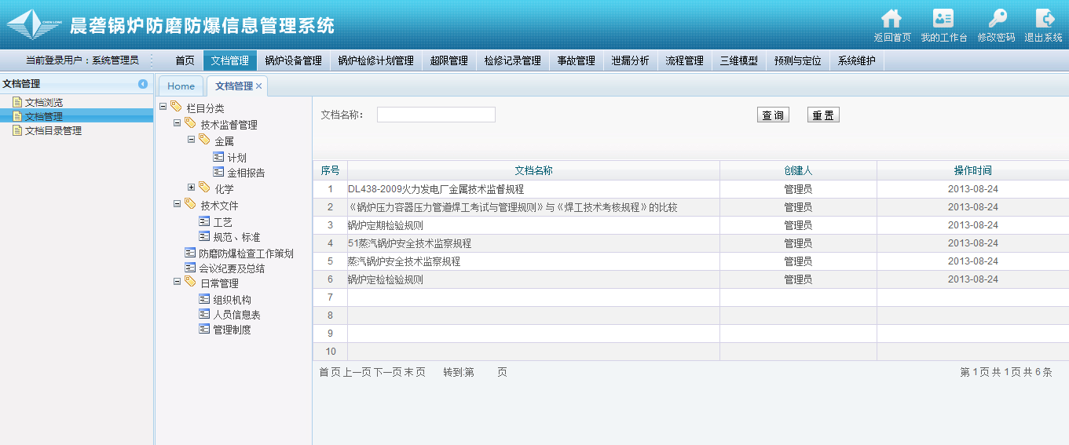The height and width of the screenshot is (445, 1069).
Task: Open 文档浏览 in the sidebar
Action: click(43, 102)
